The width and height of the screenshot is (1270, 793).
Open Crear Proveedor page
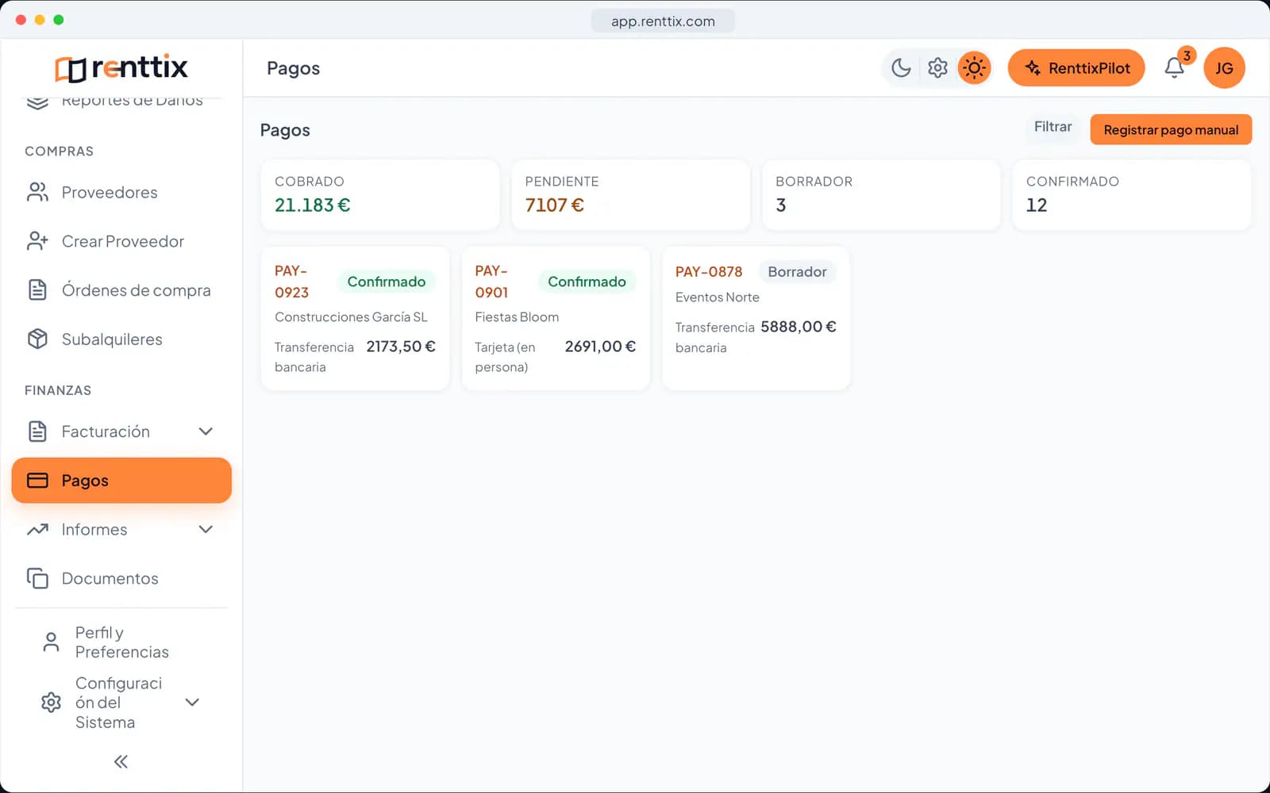(121, 241)
